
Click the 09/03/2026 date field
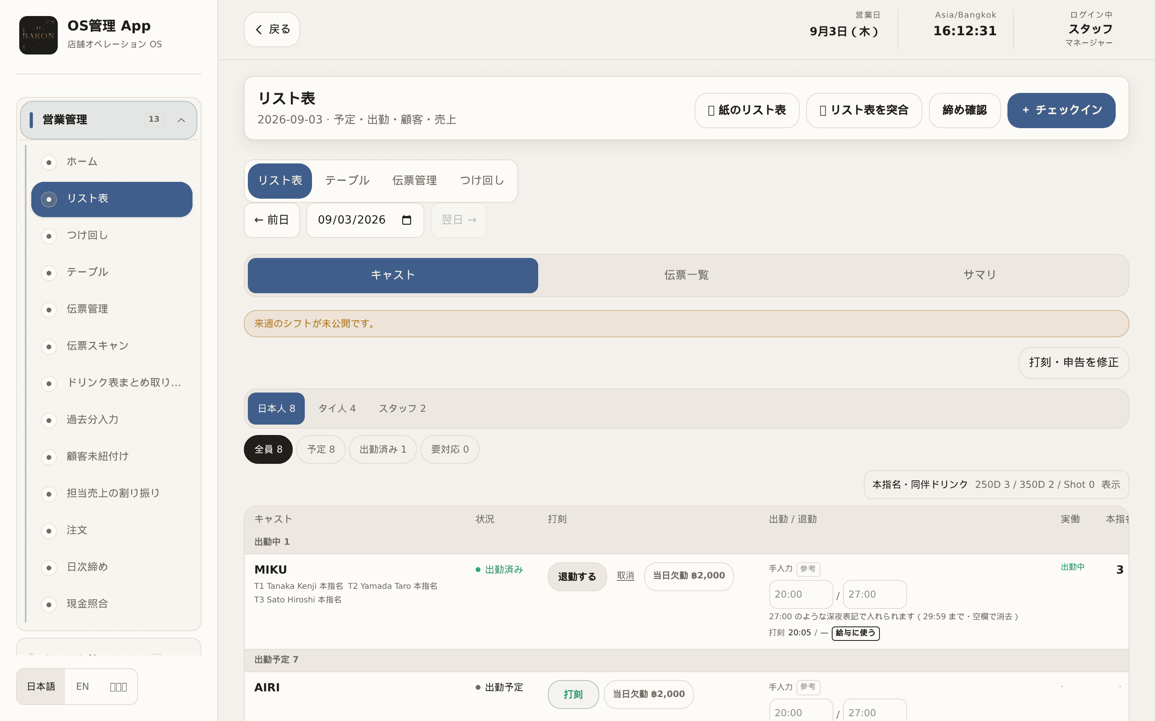click(365, 220)
